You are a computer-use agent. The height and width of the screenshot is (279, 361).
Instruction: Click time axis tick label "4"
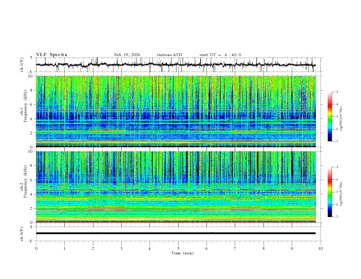(x=150, y=248)
